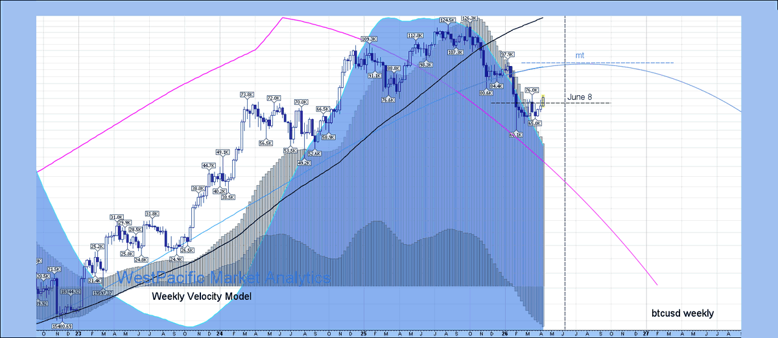Click the 49.2K low label
This screenshot has width=778, height=338.
click(x=303, y=163)
